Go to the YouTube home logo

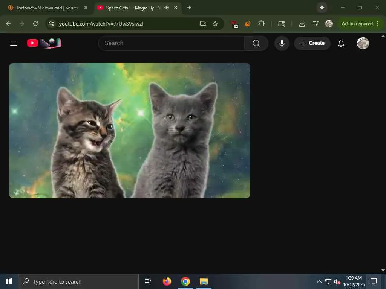click(44, 43)
